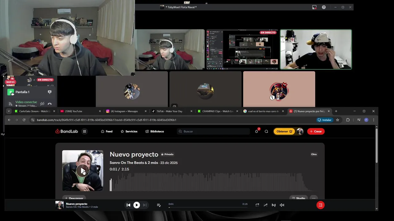Toggle autoplay radio icon in player
This screenshot has height=221, width=394.
pyautogui.click(x=274, y=205)
